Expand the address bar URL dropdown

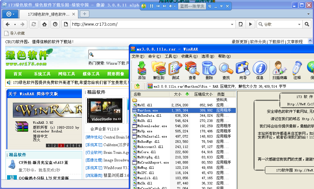(x=232, y=24)
